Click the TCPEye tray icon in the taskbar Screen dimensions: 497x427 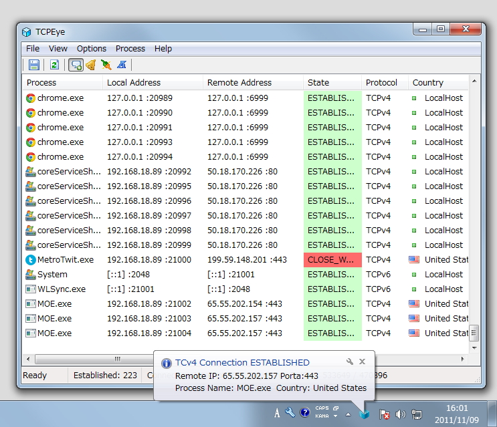coord(364,414)
